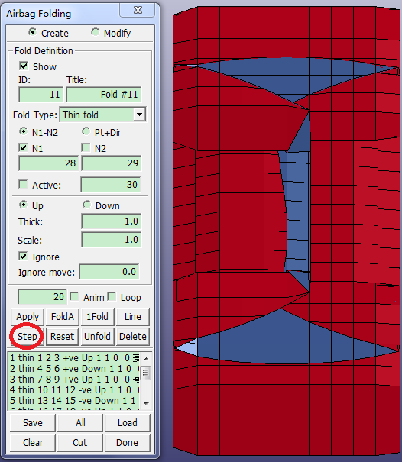Enable the Anim checkbox

(x=74, y=296)
